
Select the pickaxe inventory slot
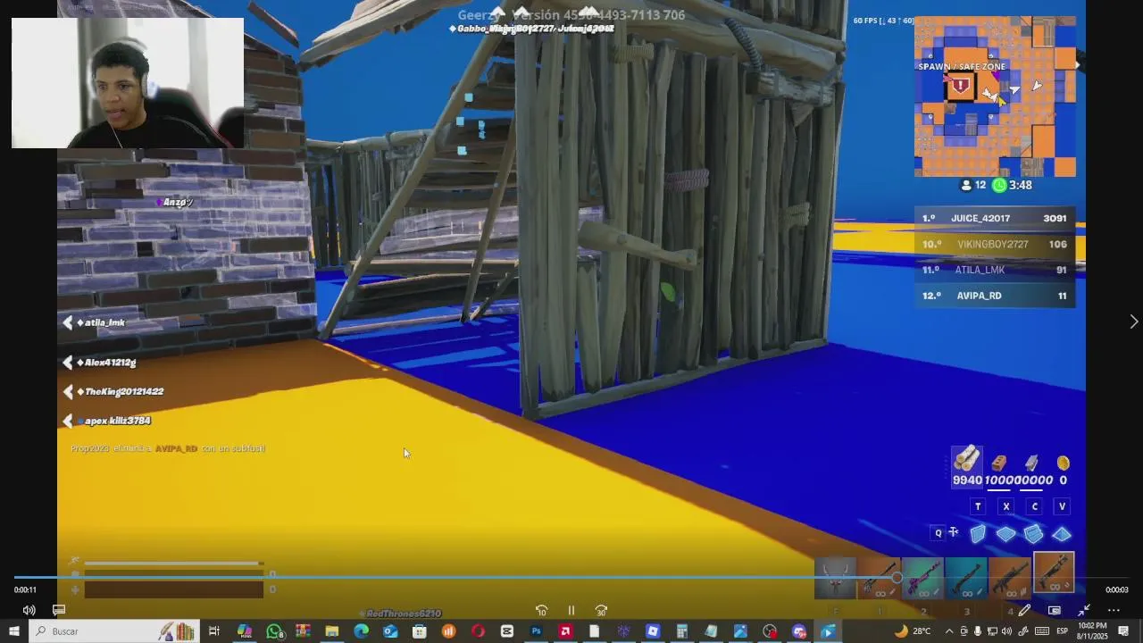pyautogui.click(x=837, y=579)
